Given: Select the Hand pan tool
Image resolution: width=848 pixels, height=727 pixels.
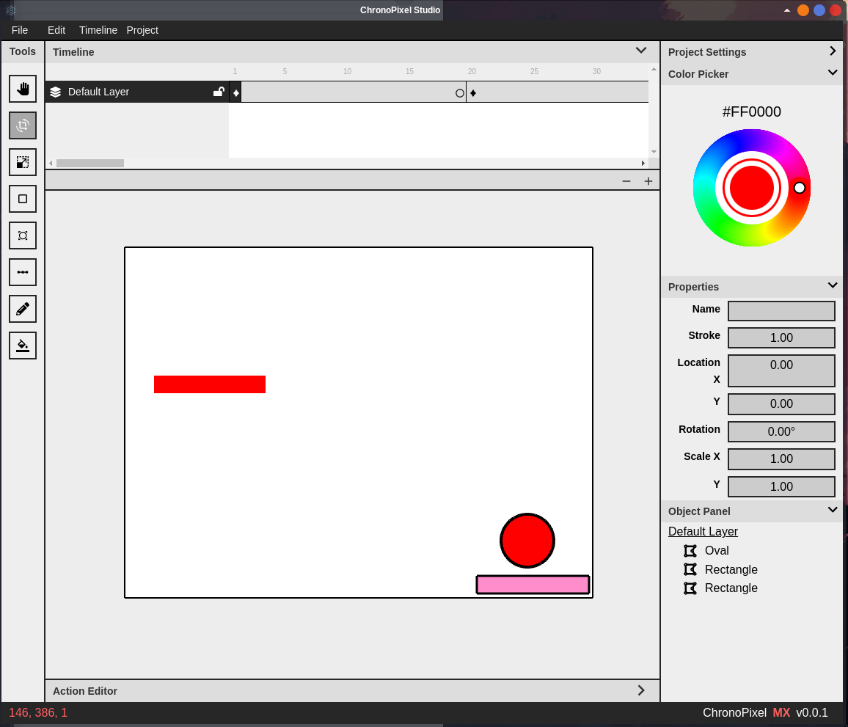Looking at the screenshot, I should click(22, 89).
